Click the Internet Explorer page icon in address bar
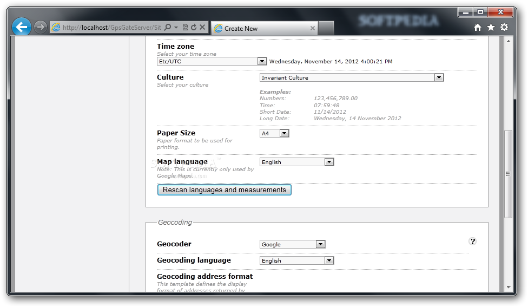The width and height of the screenshot is (528, 307). [56, 27]
